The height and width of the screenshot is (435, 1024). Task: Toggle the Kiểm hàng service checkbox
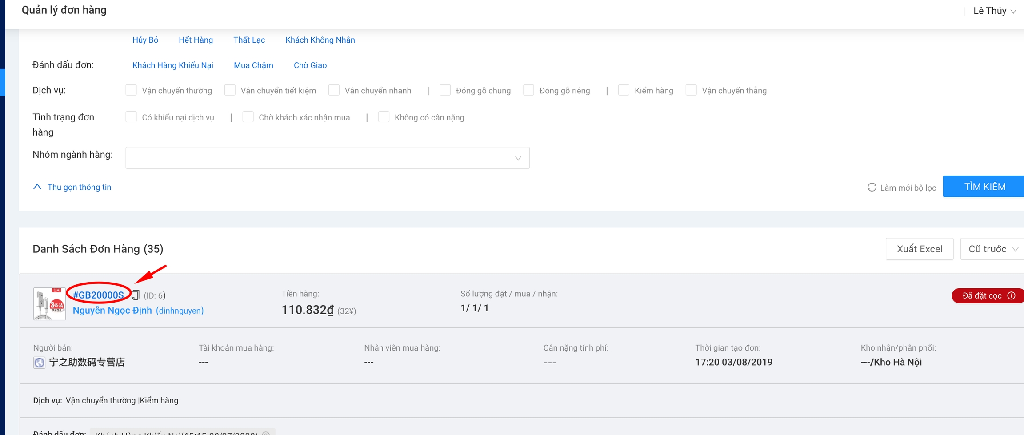(x=624, y=90)
